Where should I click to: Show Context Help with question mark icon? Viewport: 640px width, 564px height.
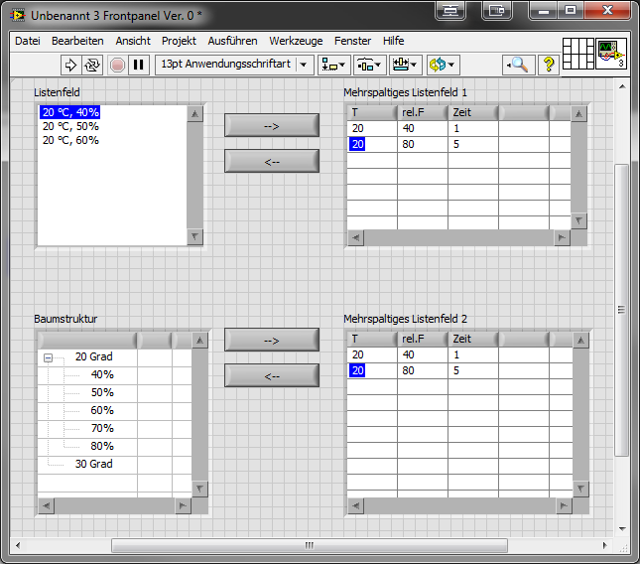point(549,65)
